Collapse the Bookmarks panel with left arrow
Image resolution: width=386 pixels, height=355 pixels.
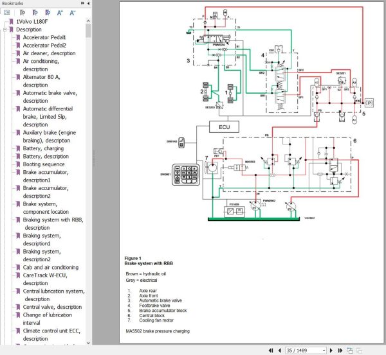(x=88, y=3)
